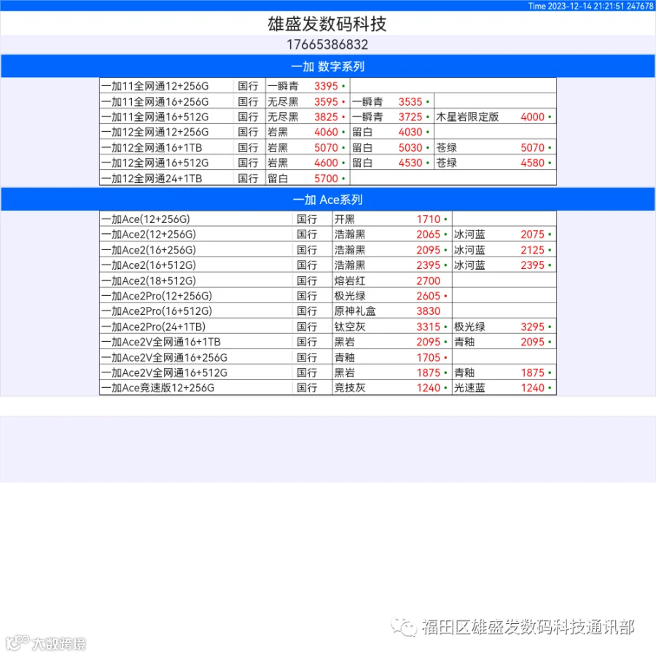Select the row label 一加Ace2V全网通16+512G
Screen dimensions: 656x656
(x=165, y=372)
